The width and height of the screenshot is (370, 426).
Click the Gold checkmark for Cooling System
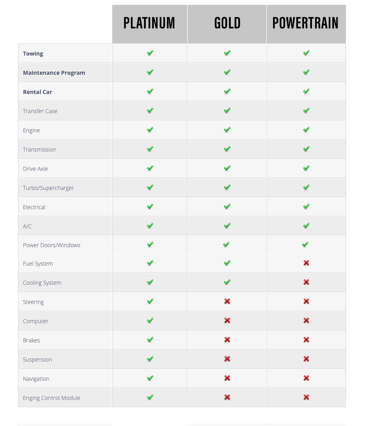pos(227,282)
